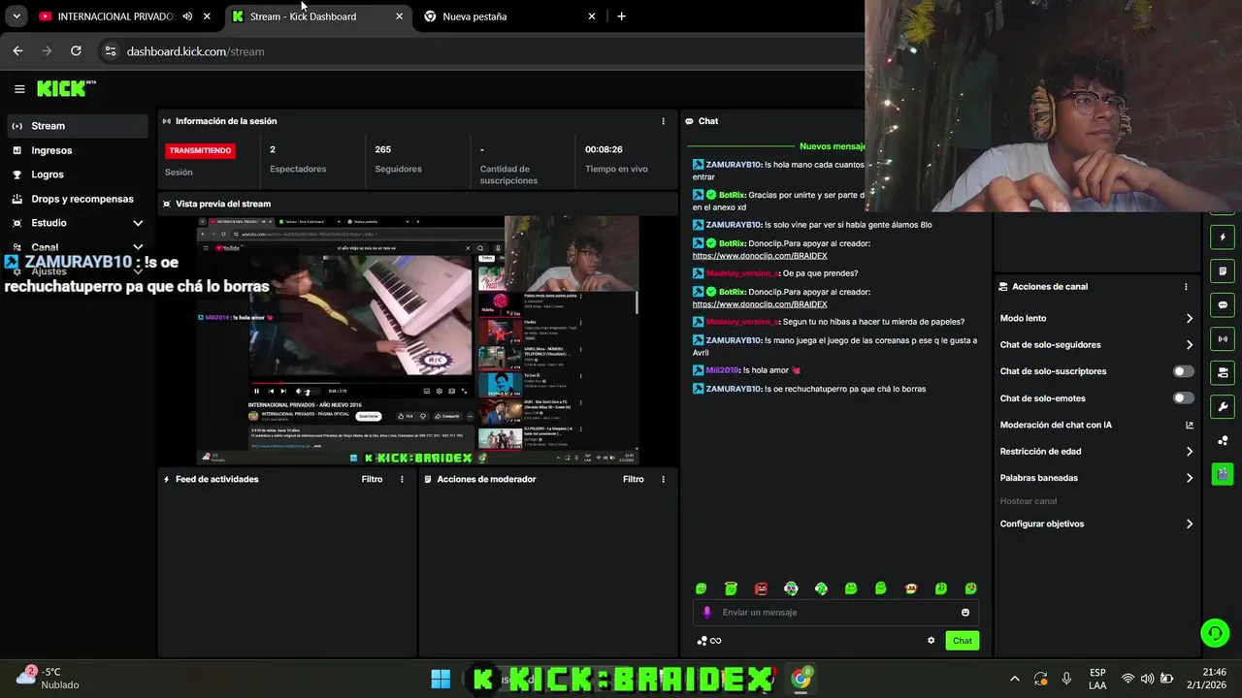The width and height of the screenshot is (1242, 698).
Task: Click the TRANSMITIENDO status badge
Action: 200,150
